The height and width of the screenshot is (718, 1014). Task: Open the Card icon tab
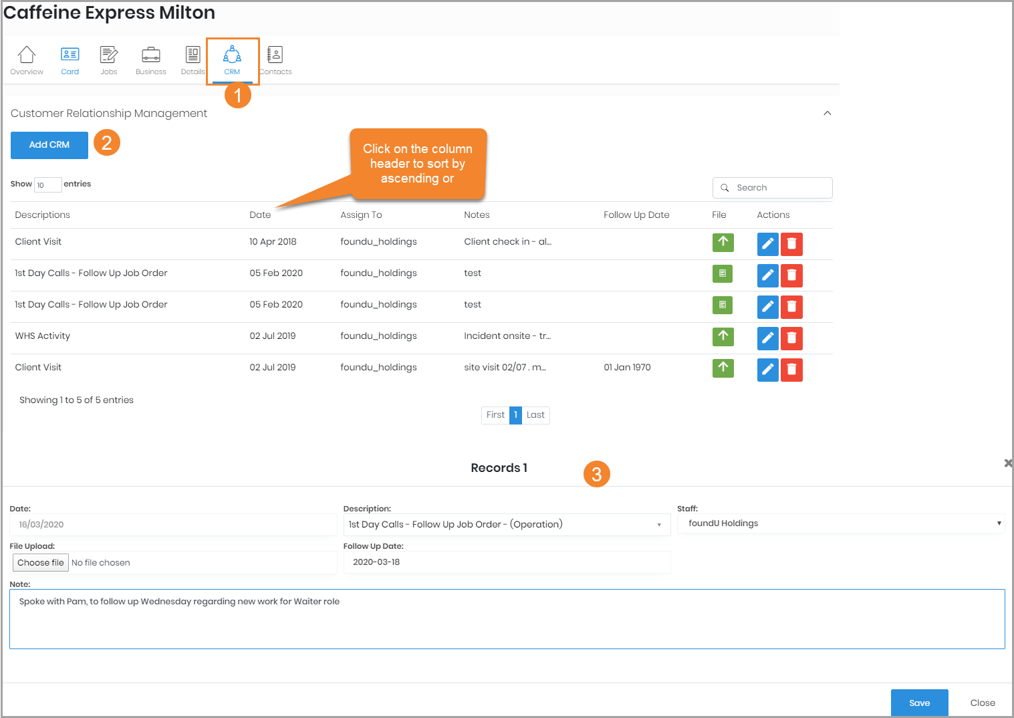coord(70,59)
